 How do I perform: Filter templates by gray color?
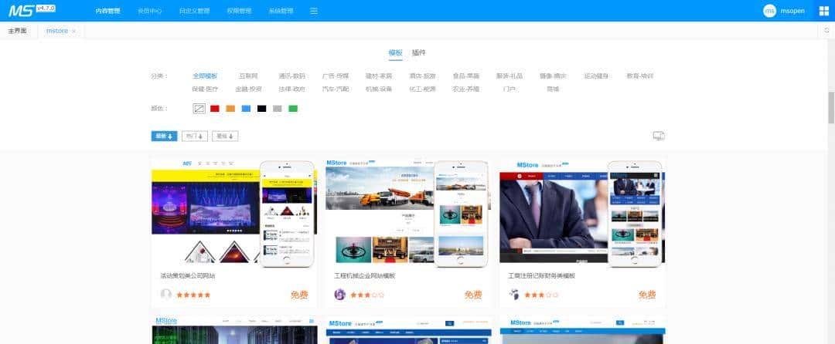277,108
